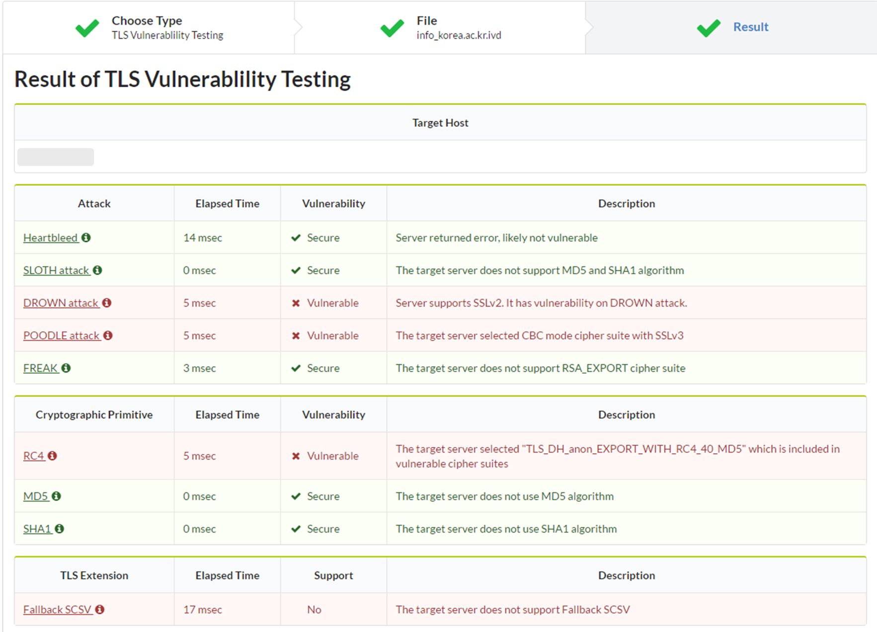The height and width of the screenshot is (632, 877).
Task: Open the Heartbleed link
Action: click(50, 238)
